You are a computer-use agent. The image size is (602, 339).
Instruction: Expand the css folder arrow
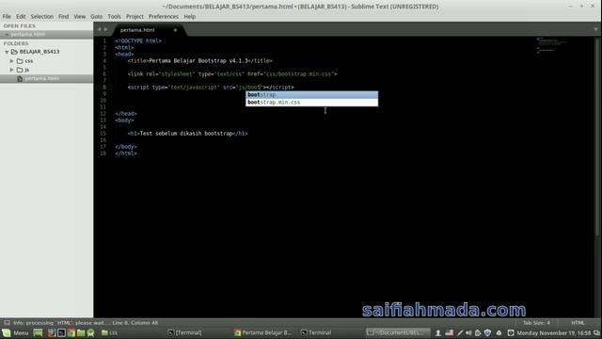(x=12, y=60)
